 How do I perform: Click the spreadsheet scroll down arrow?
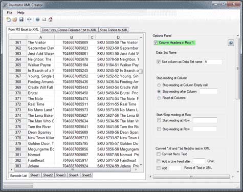coord(141,165)
